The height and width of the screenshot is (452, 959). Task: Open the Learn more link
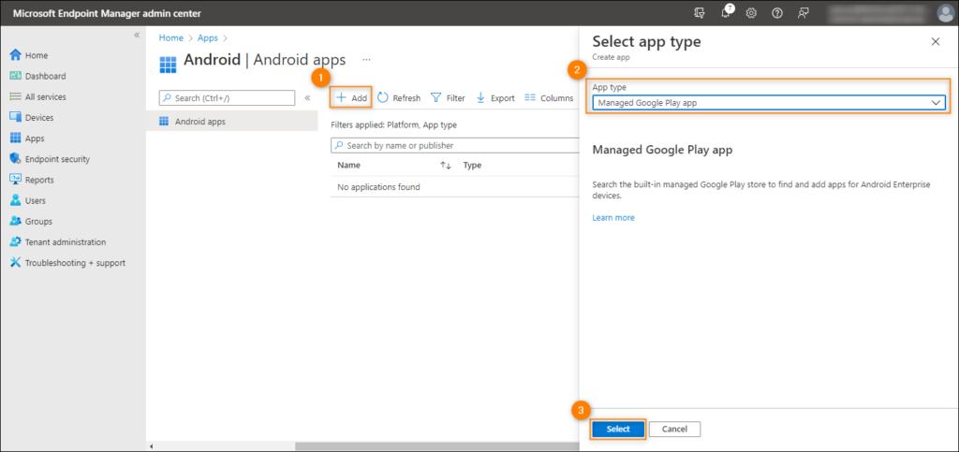(613, 217)
